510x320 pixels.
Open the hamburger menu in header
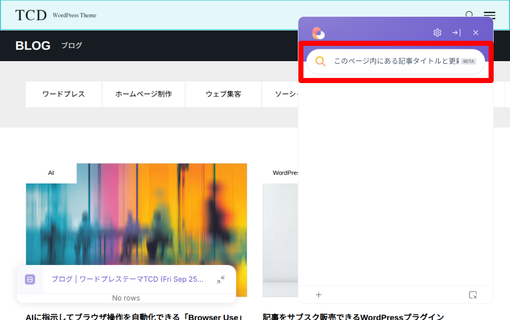coord(489,15)
